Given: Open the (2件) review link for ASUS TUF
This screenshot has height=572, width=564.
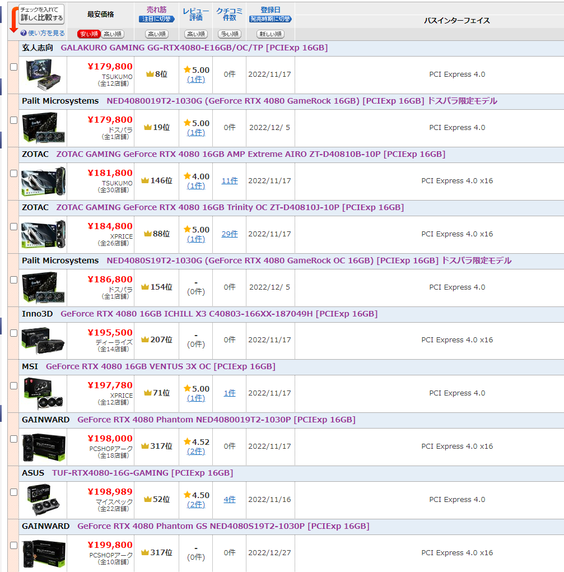Looking at the screenshot, I should click(196, 505).
